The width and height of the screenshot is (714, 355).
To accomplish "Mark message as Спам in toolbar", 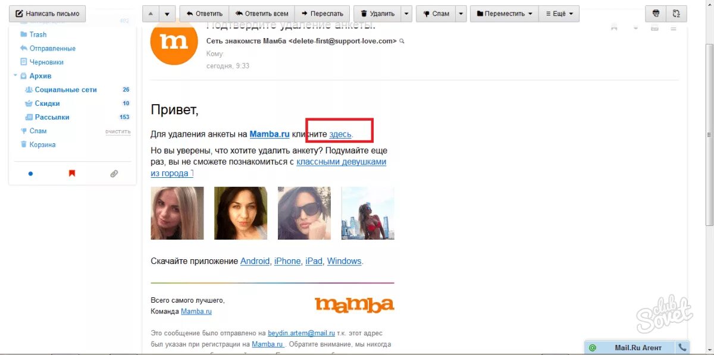I will [x=436, y=13].
